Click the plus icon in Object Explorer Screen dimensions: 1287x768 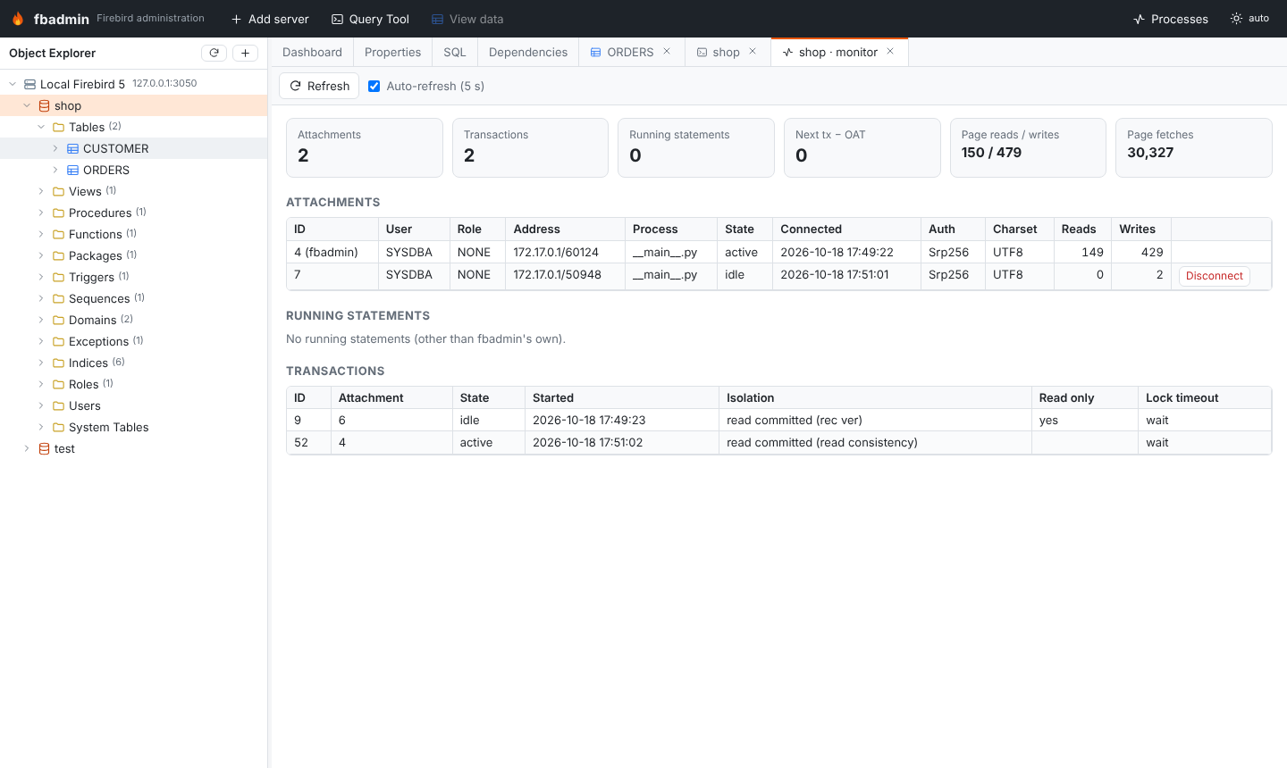click(x=245, y=53)
